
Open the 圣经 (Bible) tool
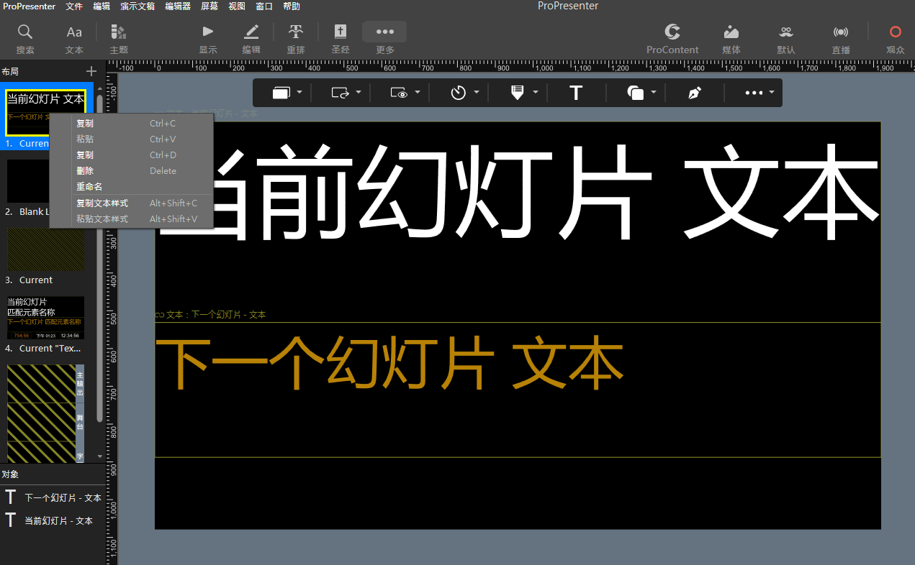point(340,38)
